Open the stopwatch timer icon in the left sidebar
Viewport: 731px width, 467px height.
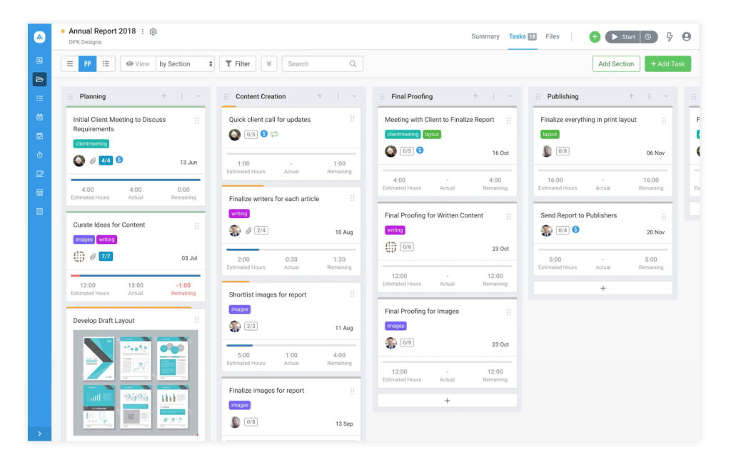39,155
